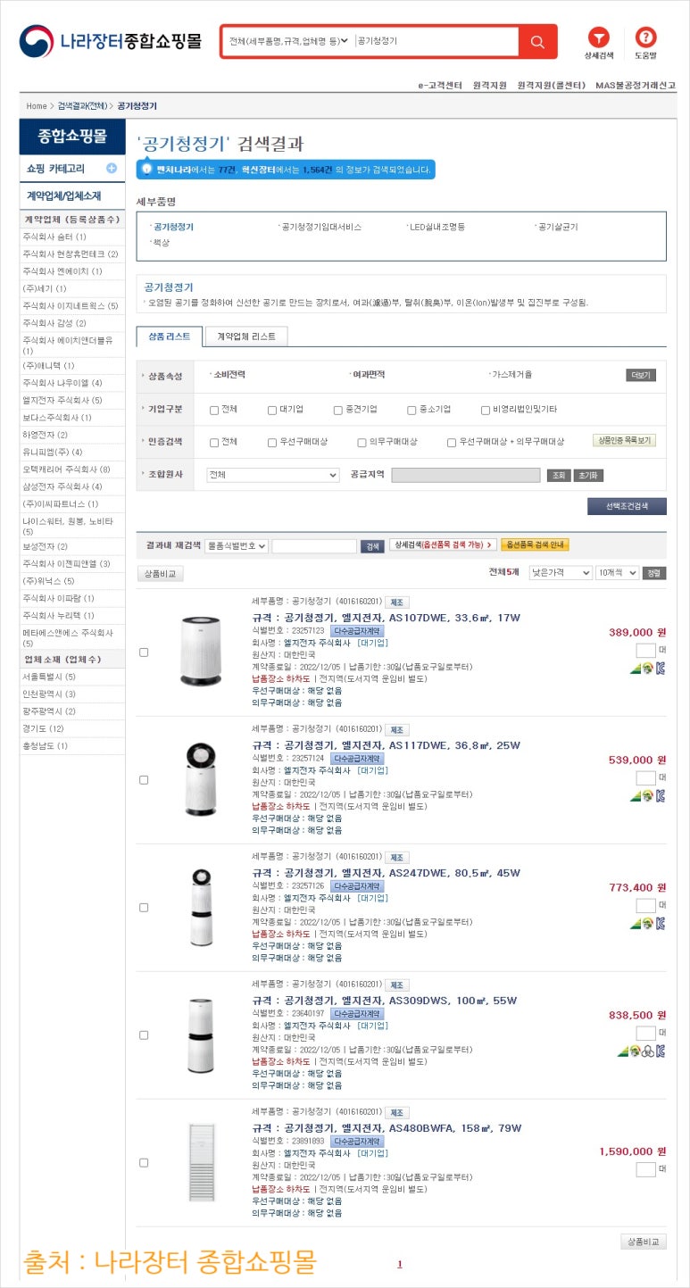The image size is (690, 1288).
Task: Click the red magnifier search button
Action: [x=537, y=42]
